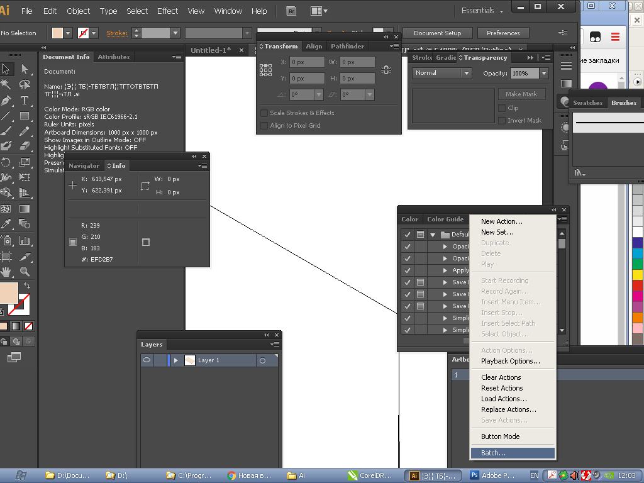This screenshot has height=483, width=644.
Task: Click the large fill color swatch in toolbox
Action: click(x=9, y=293)
